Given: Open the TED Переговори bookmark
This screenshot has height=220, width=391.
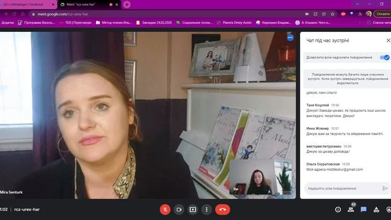Looking at the screenshot, I should (75, 23).
